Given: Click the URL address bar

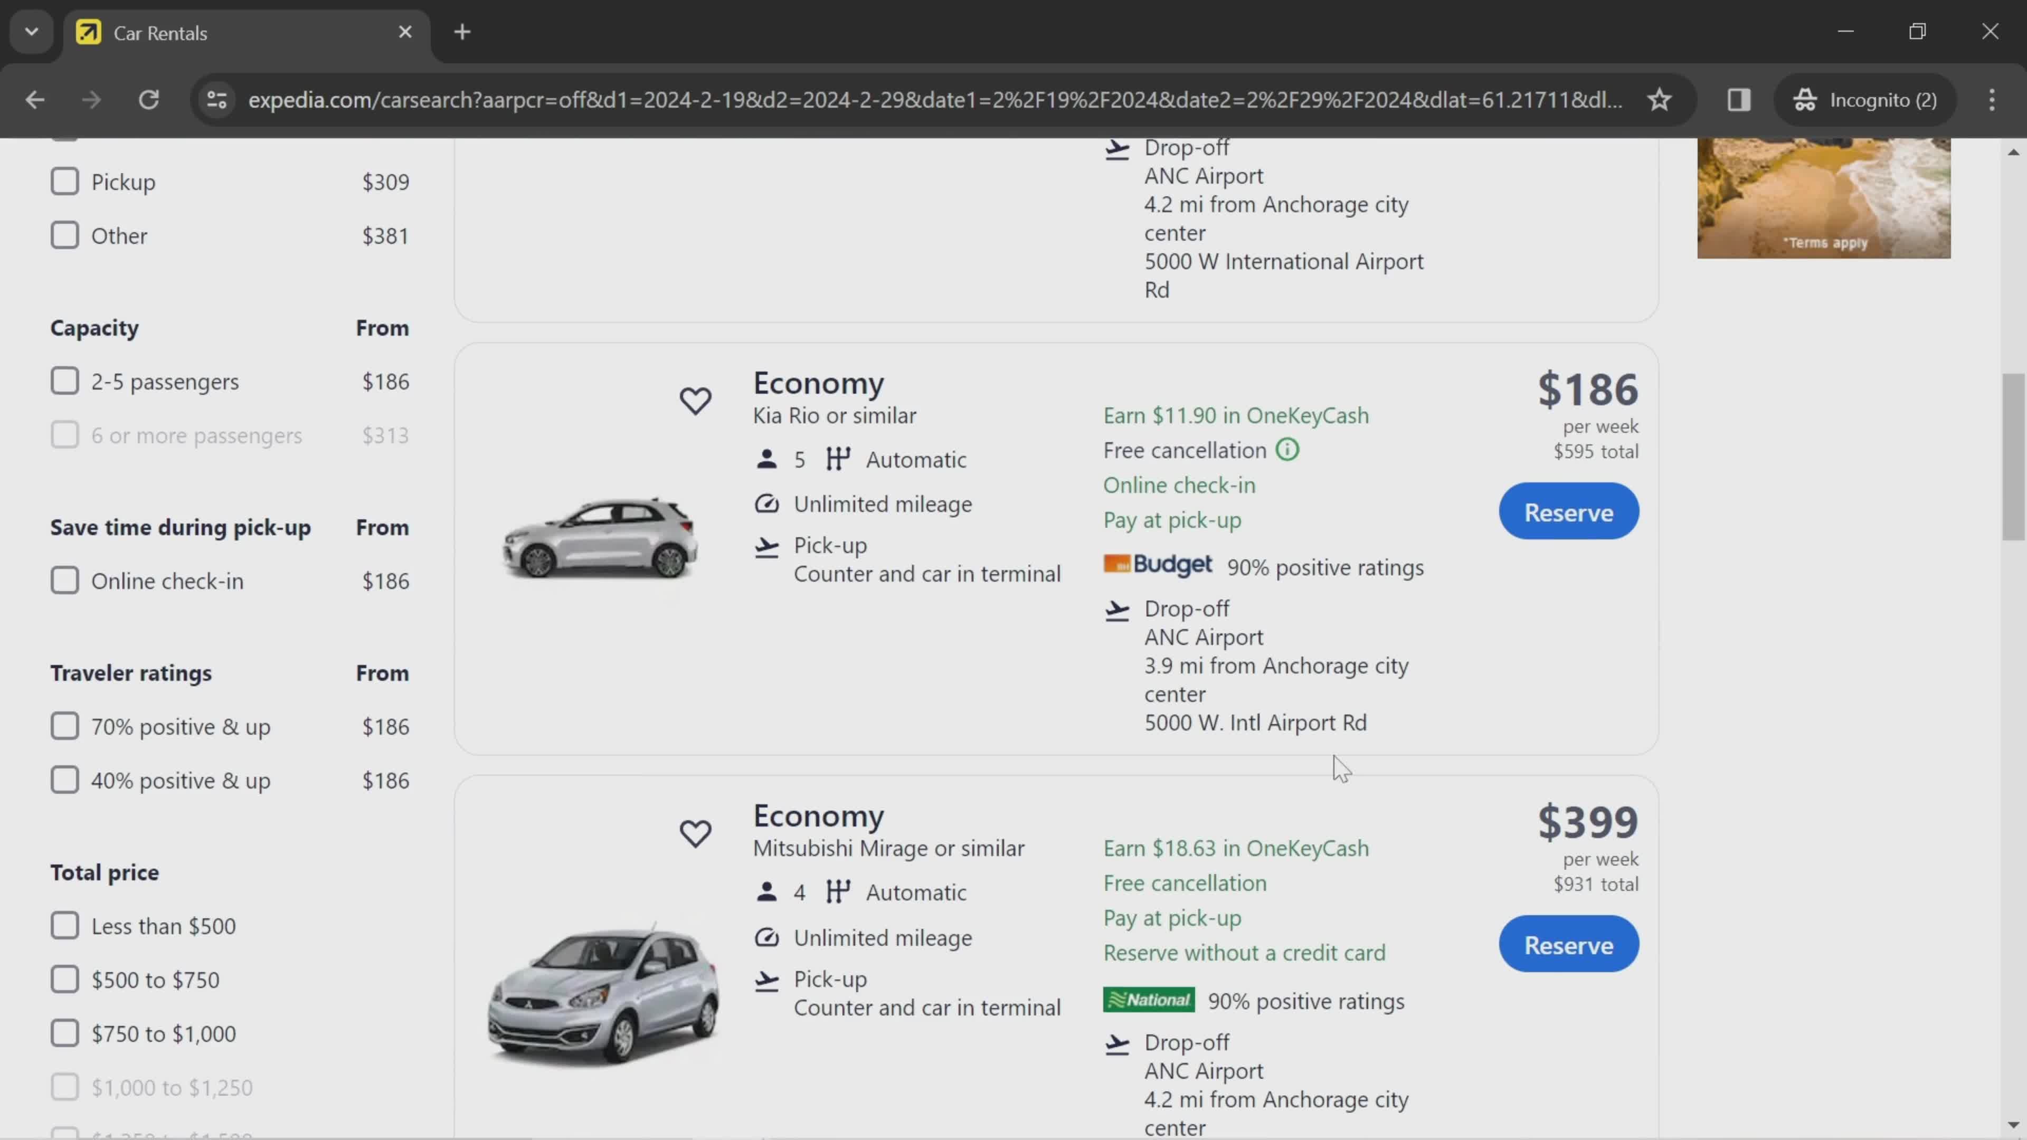Looking at the screenshot, I should [935, 100].
